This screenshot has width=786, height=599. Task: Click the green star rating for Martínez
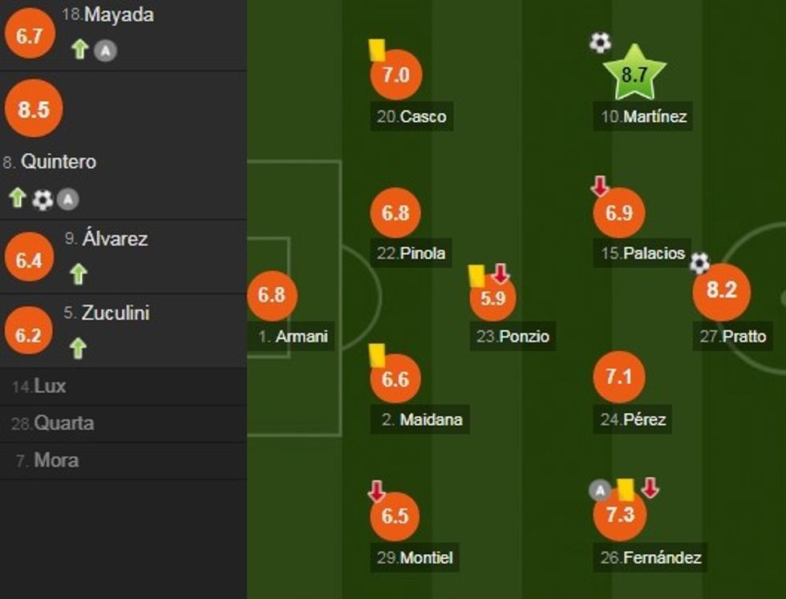(634, 75)
